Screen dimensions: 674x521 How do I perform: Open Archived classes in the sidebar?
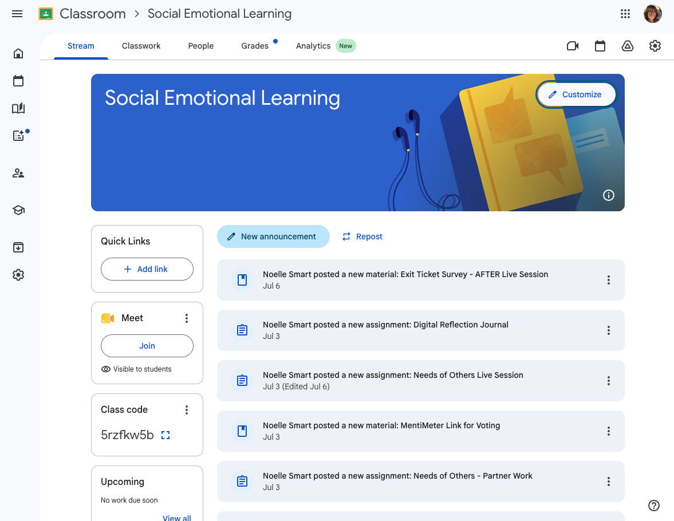tap(18, 247)
